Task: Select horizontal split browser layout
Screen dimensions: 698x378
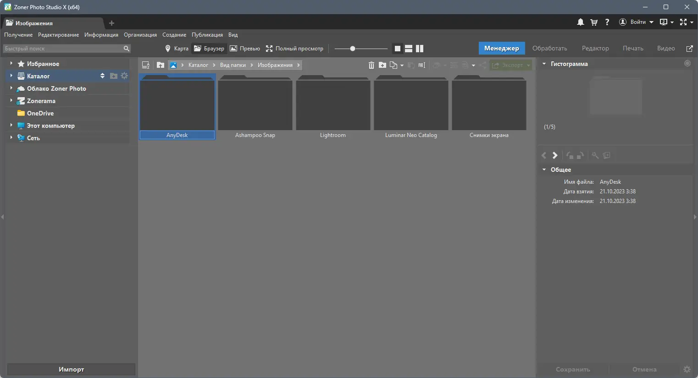Action: (409, 49)
